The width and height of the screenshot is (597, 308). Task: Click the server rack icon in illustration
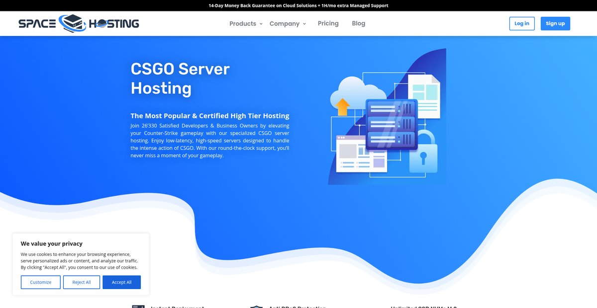(391, 124)
